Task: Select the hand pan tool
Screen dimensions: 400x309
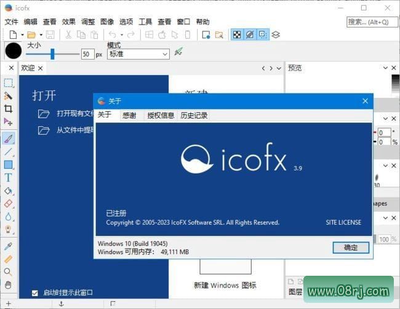Action: [x=8, y=285]
